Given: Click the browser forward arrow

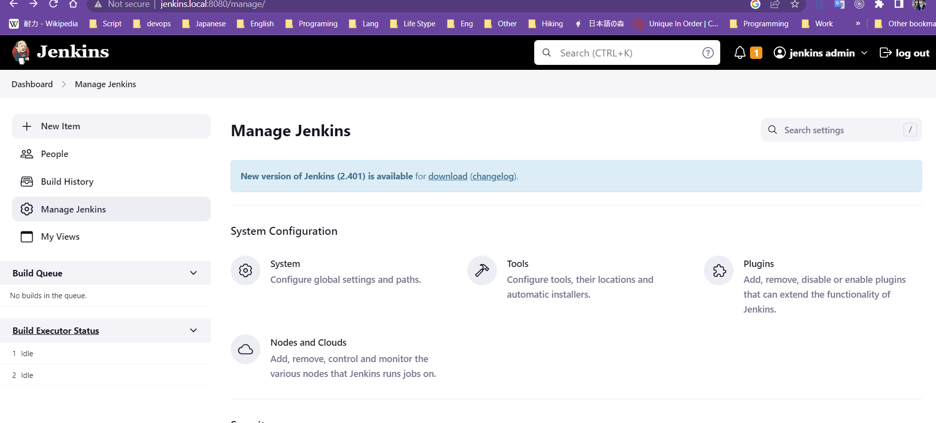Looking at the screenshot, I should click(33, 4).
